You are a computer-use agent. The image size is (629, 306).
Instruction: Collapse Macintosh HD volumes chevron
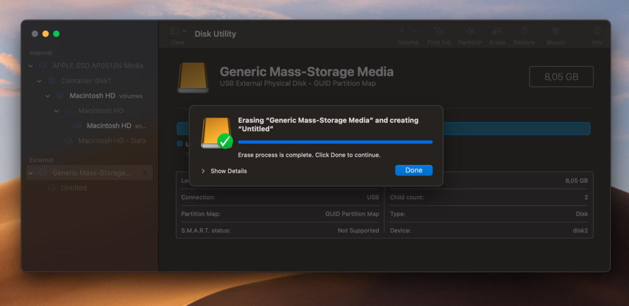tap(48, 96)
